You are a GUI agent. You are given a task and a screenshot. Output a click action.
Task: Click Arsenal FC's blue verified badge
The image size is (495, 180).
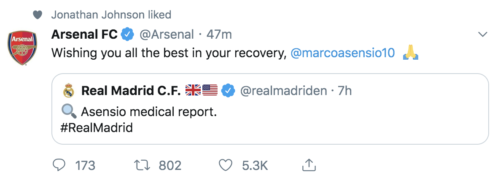tap(128, 34)
